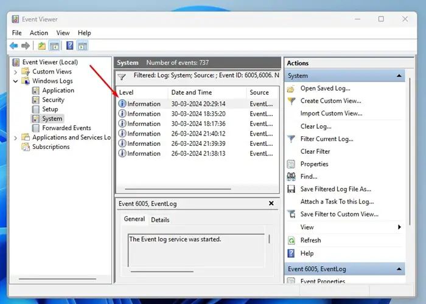Open the View submenu arrow in Actions
Image resolution: width=426 pixels, height=304 pixels.
coord(399,227)
